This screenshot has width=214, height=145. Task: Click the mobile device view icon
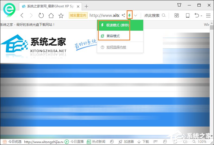[187, 15]
